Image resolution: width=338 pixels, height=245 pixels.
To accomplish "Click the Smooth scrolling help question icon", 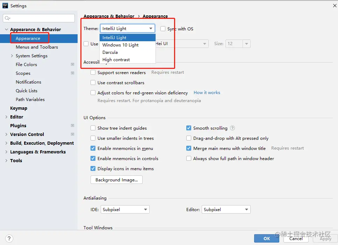I will [x=232, y=128].
